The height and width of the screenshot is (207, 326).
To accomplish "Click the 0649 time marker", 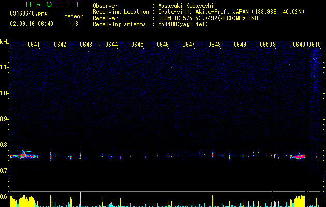I will (240, 45).
